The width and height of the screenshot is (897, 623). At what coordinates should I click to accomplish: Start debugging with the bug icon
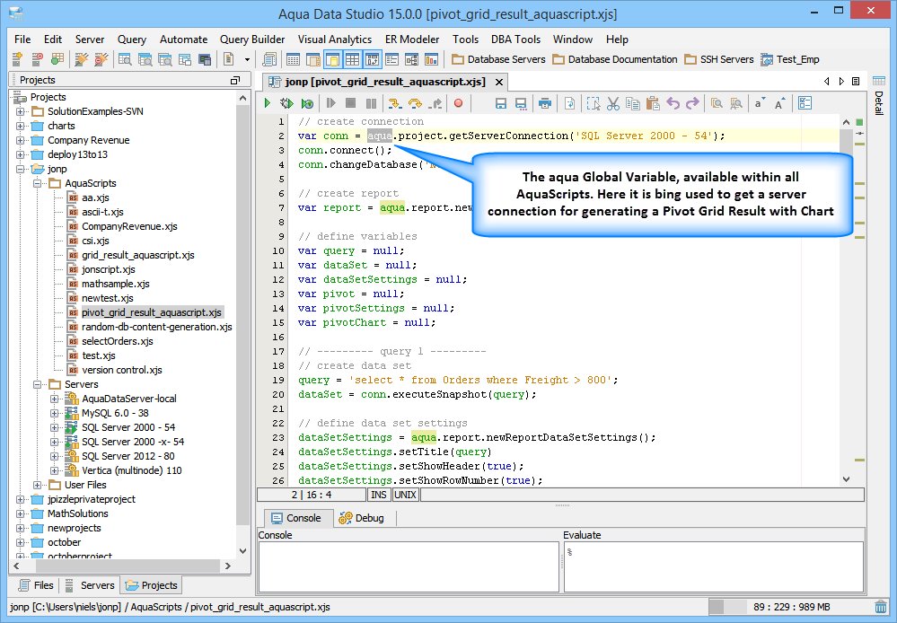[286, 104]
